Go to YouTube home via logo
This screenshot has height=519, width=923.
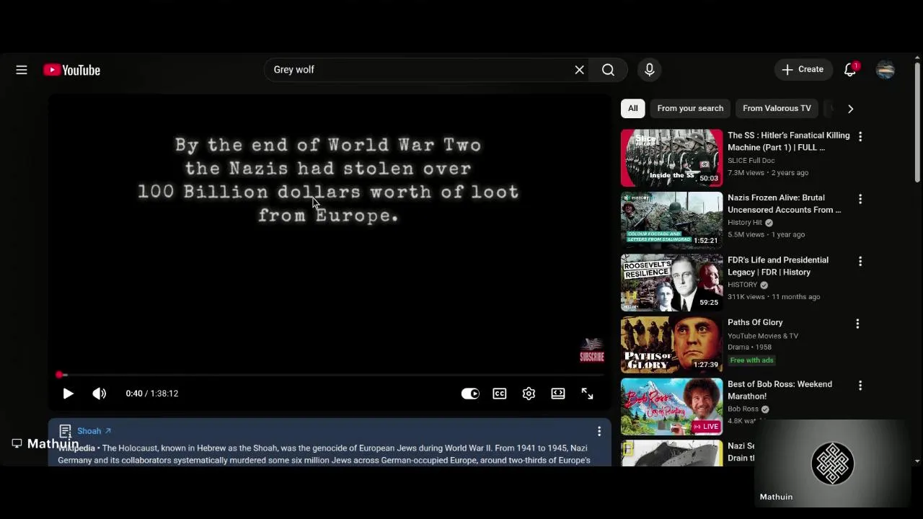coord(71,70)
